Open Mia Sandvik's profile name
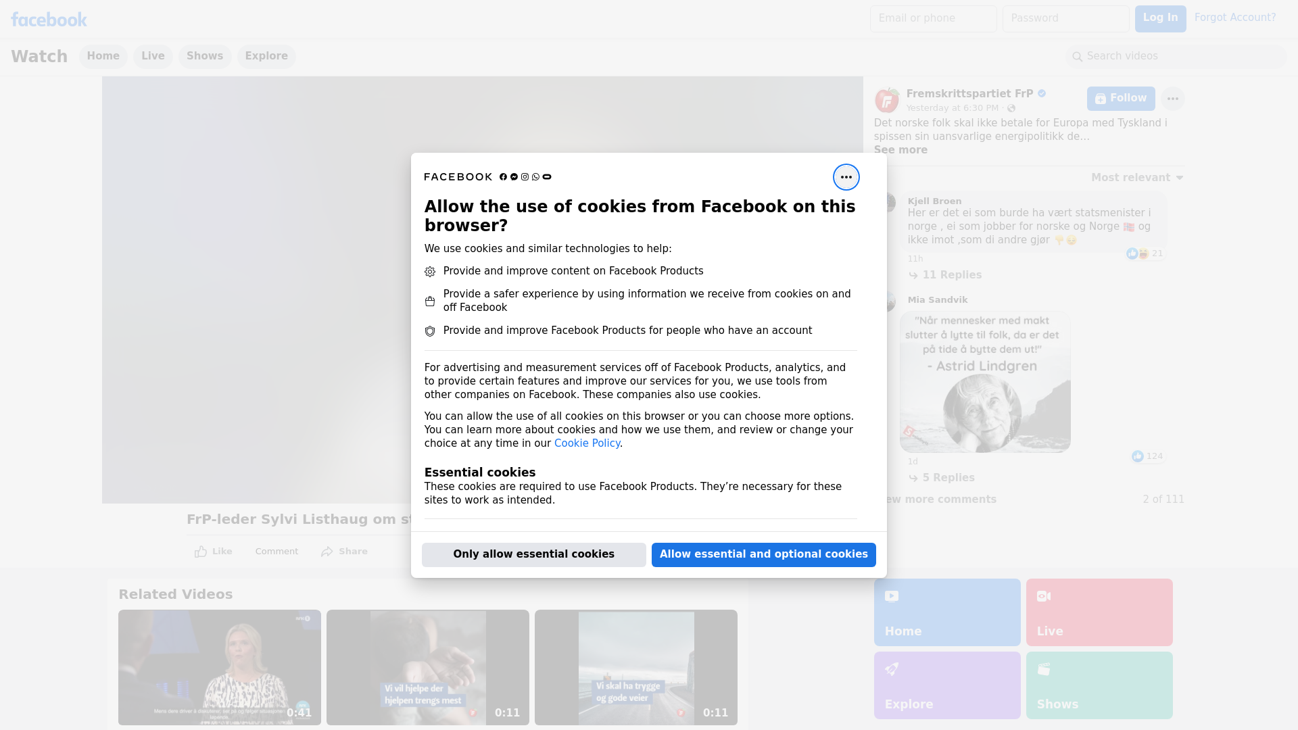This screenshot has width=1298, height=730. coord(938,300)
